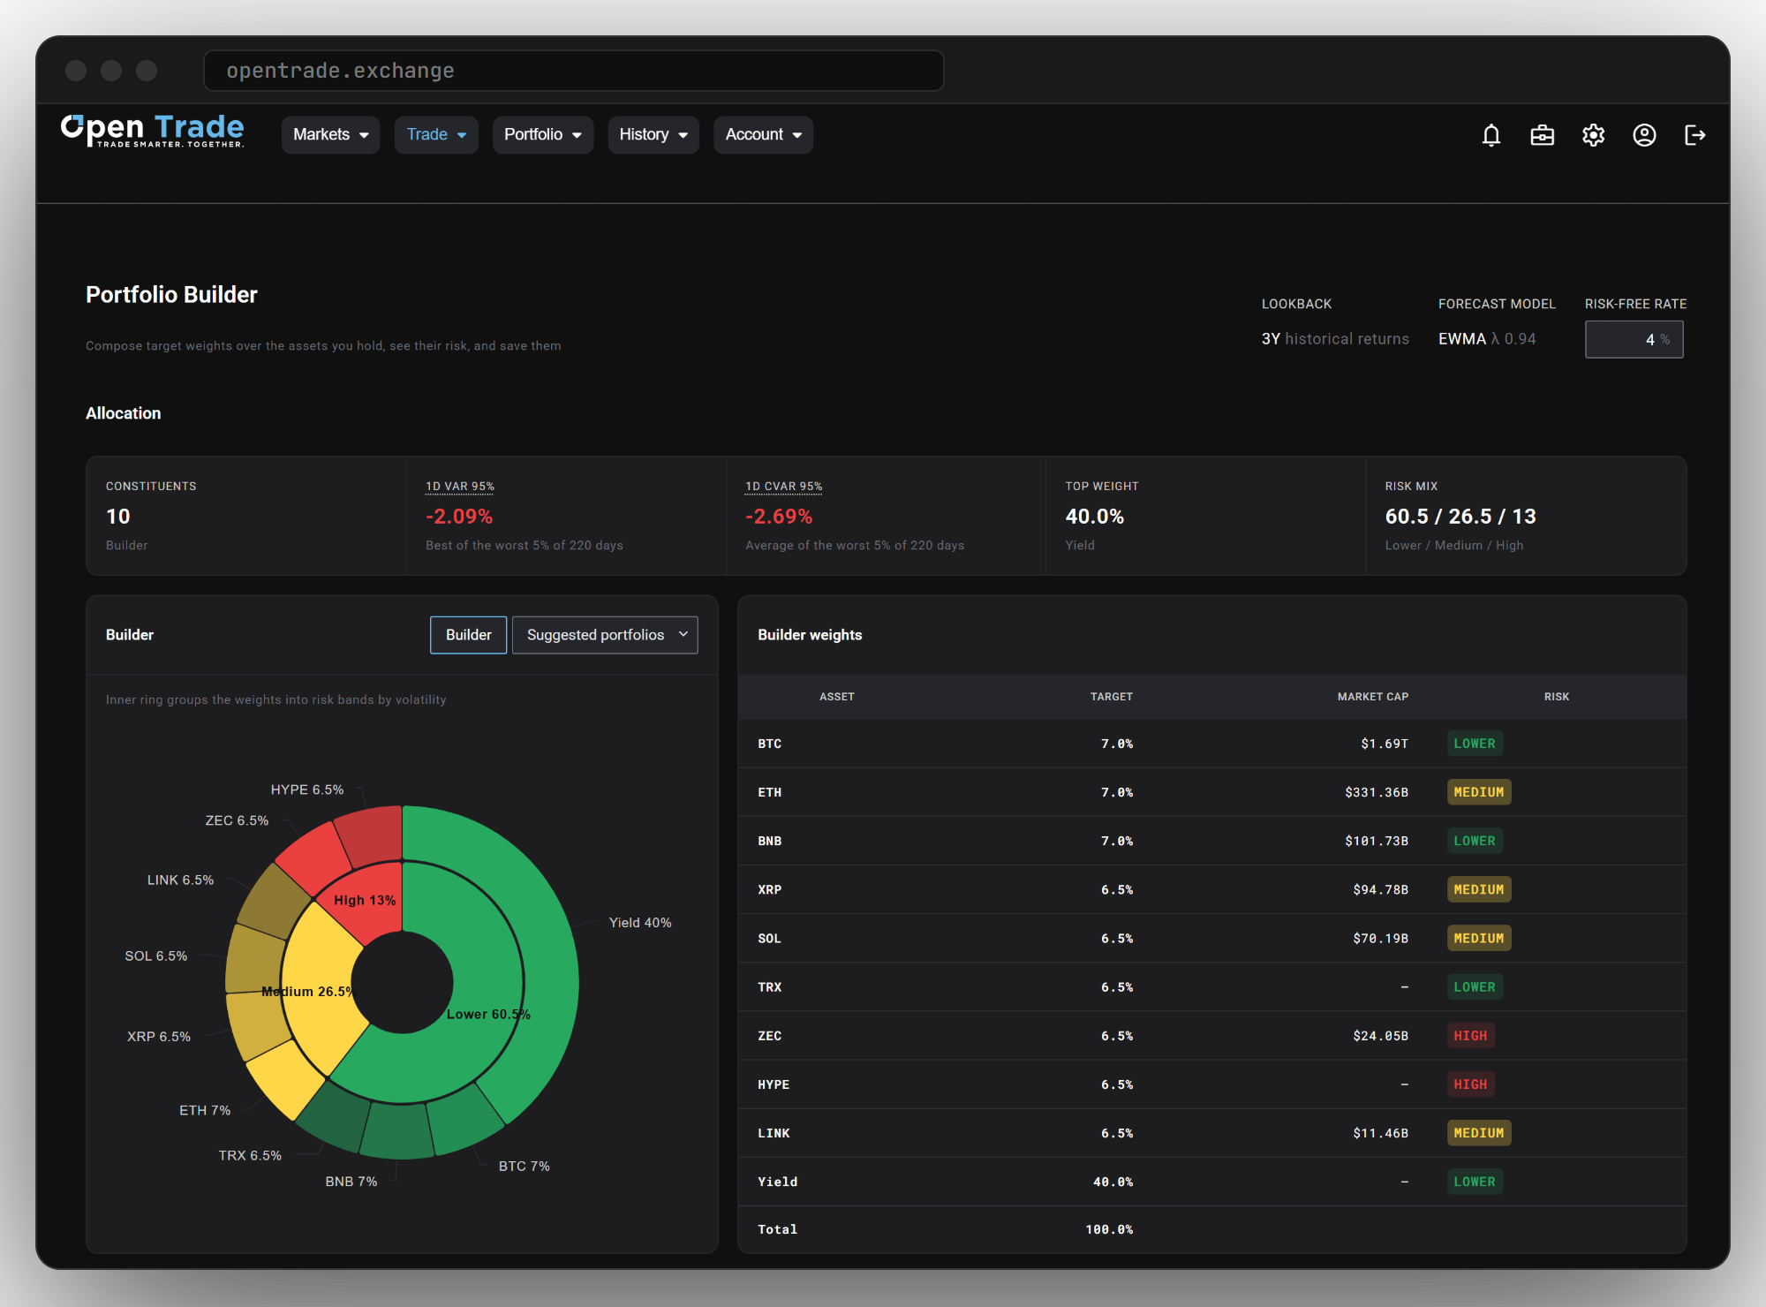1766x1307 pixels.
Task: Open the settings gear icon
Action: 1594,135
